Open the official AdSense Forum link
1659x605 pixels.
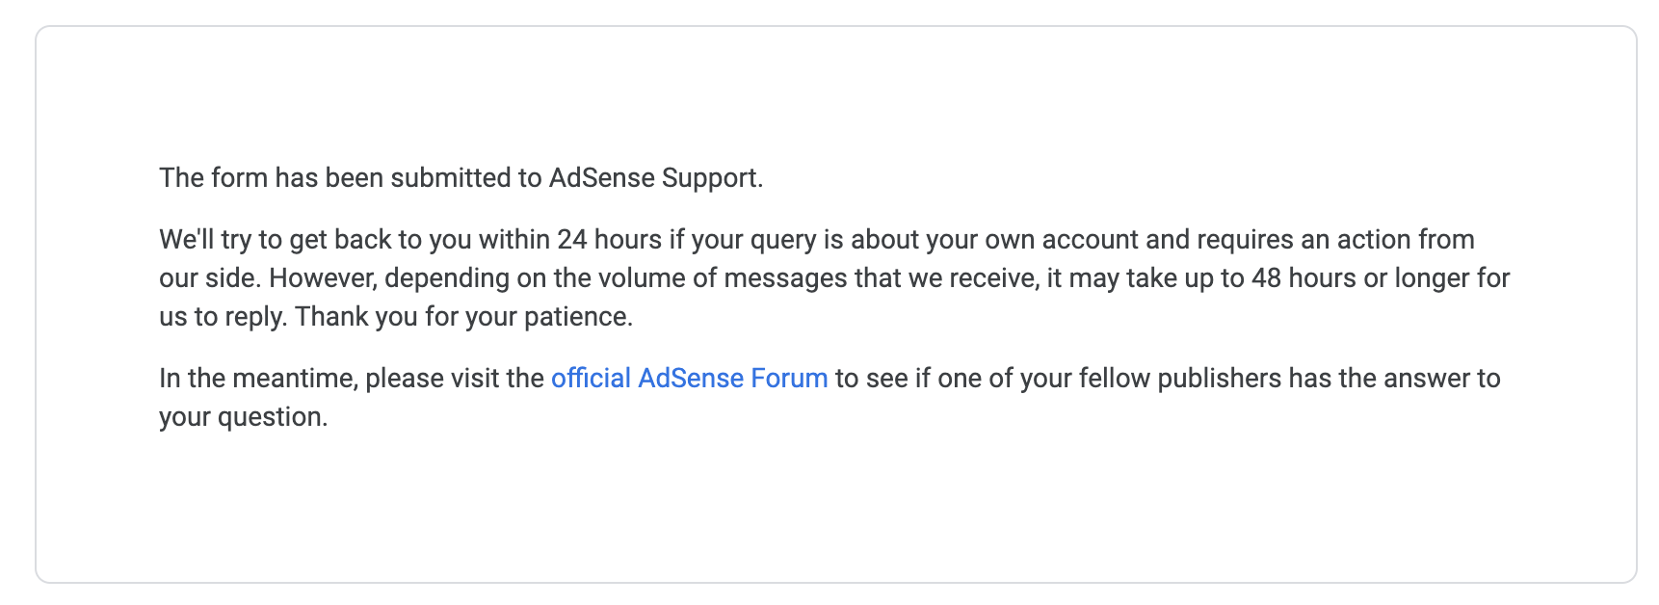click(689, 379)
